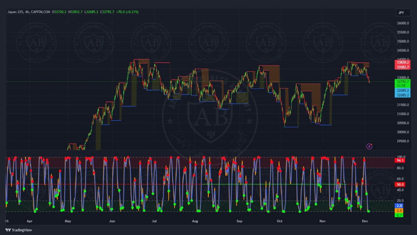Click the +70.0 (+0.21%) change value

(x=127, y=12)
